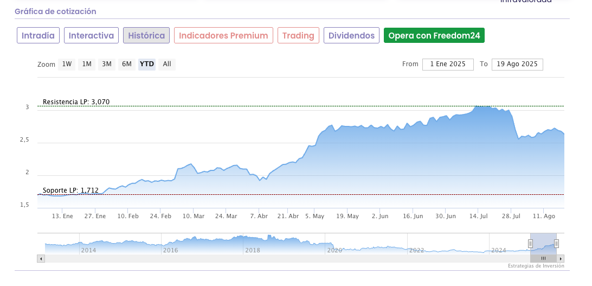Go to the Trading tab
This screenshot has height=286, width=592.
[298, 35]
